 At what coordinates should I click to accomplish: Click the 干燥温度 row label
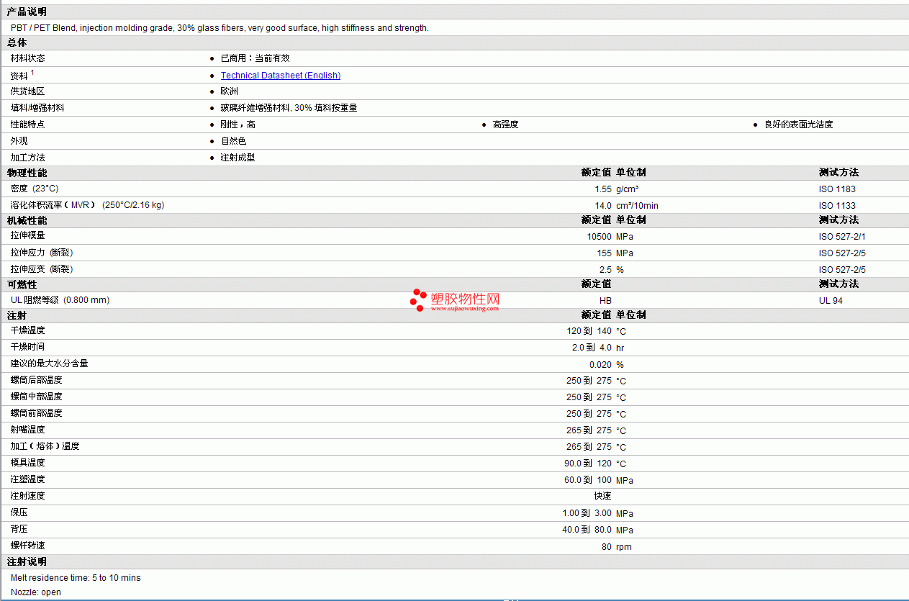click(27, 330)
